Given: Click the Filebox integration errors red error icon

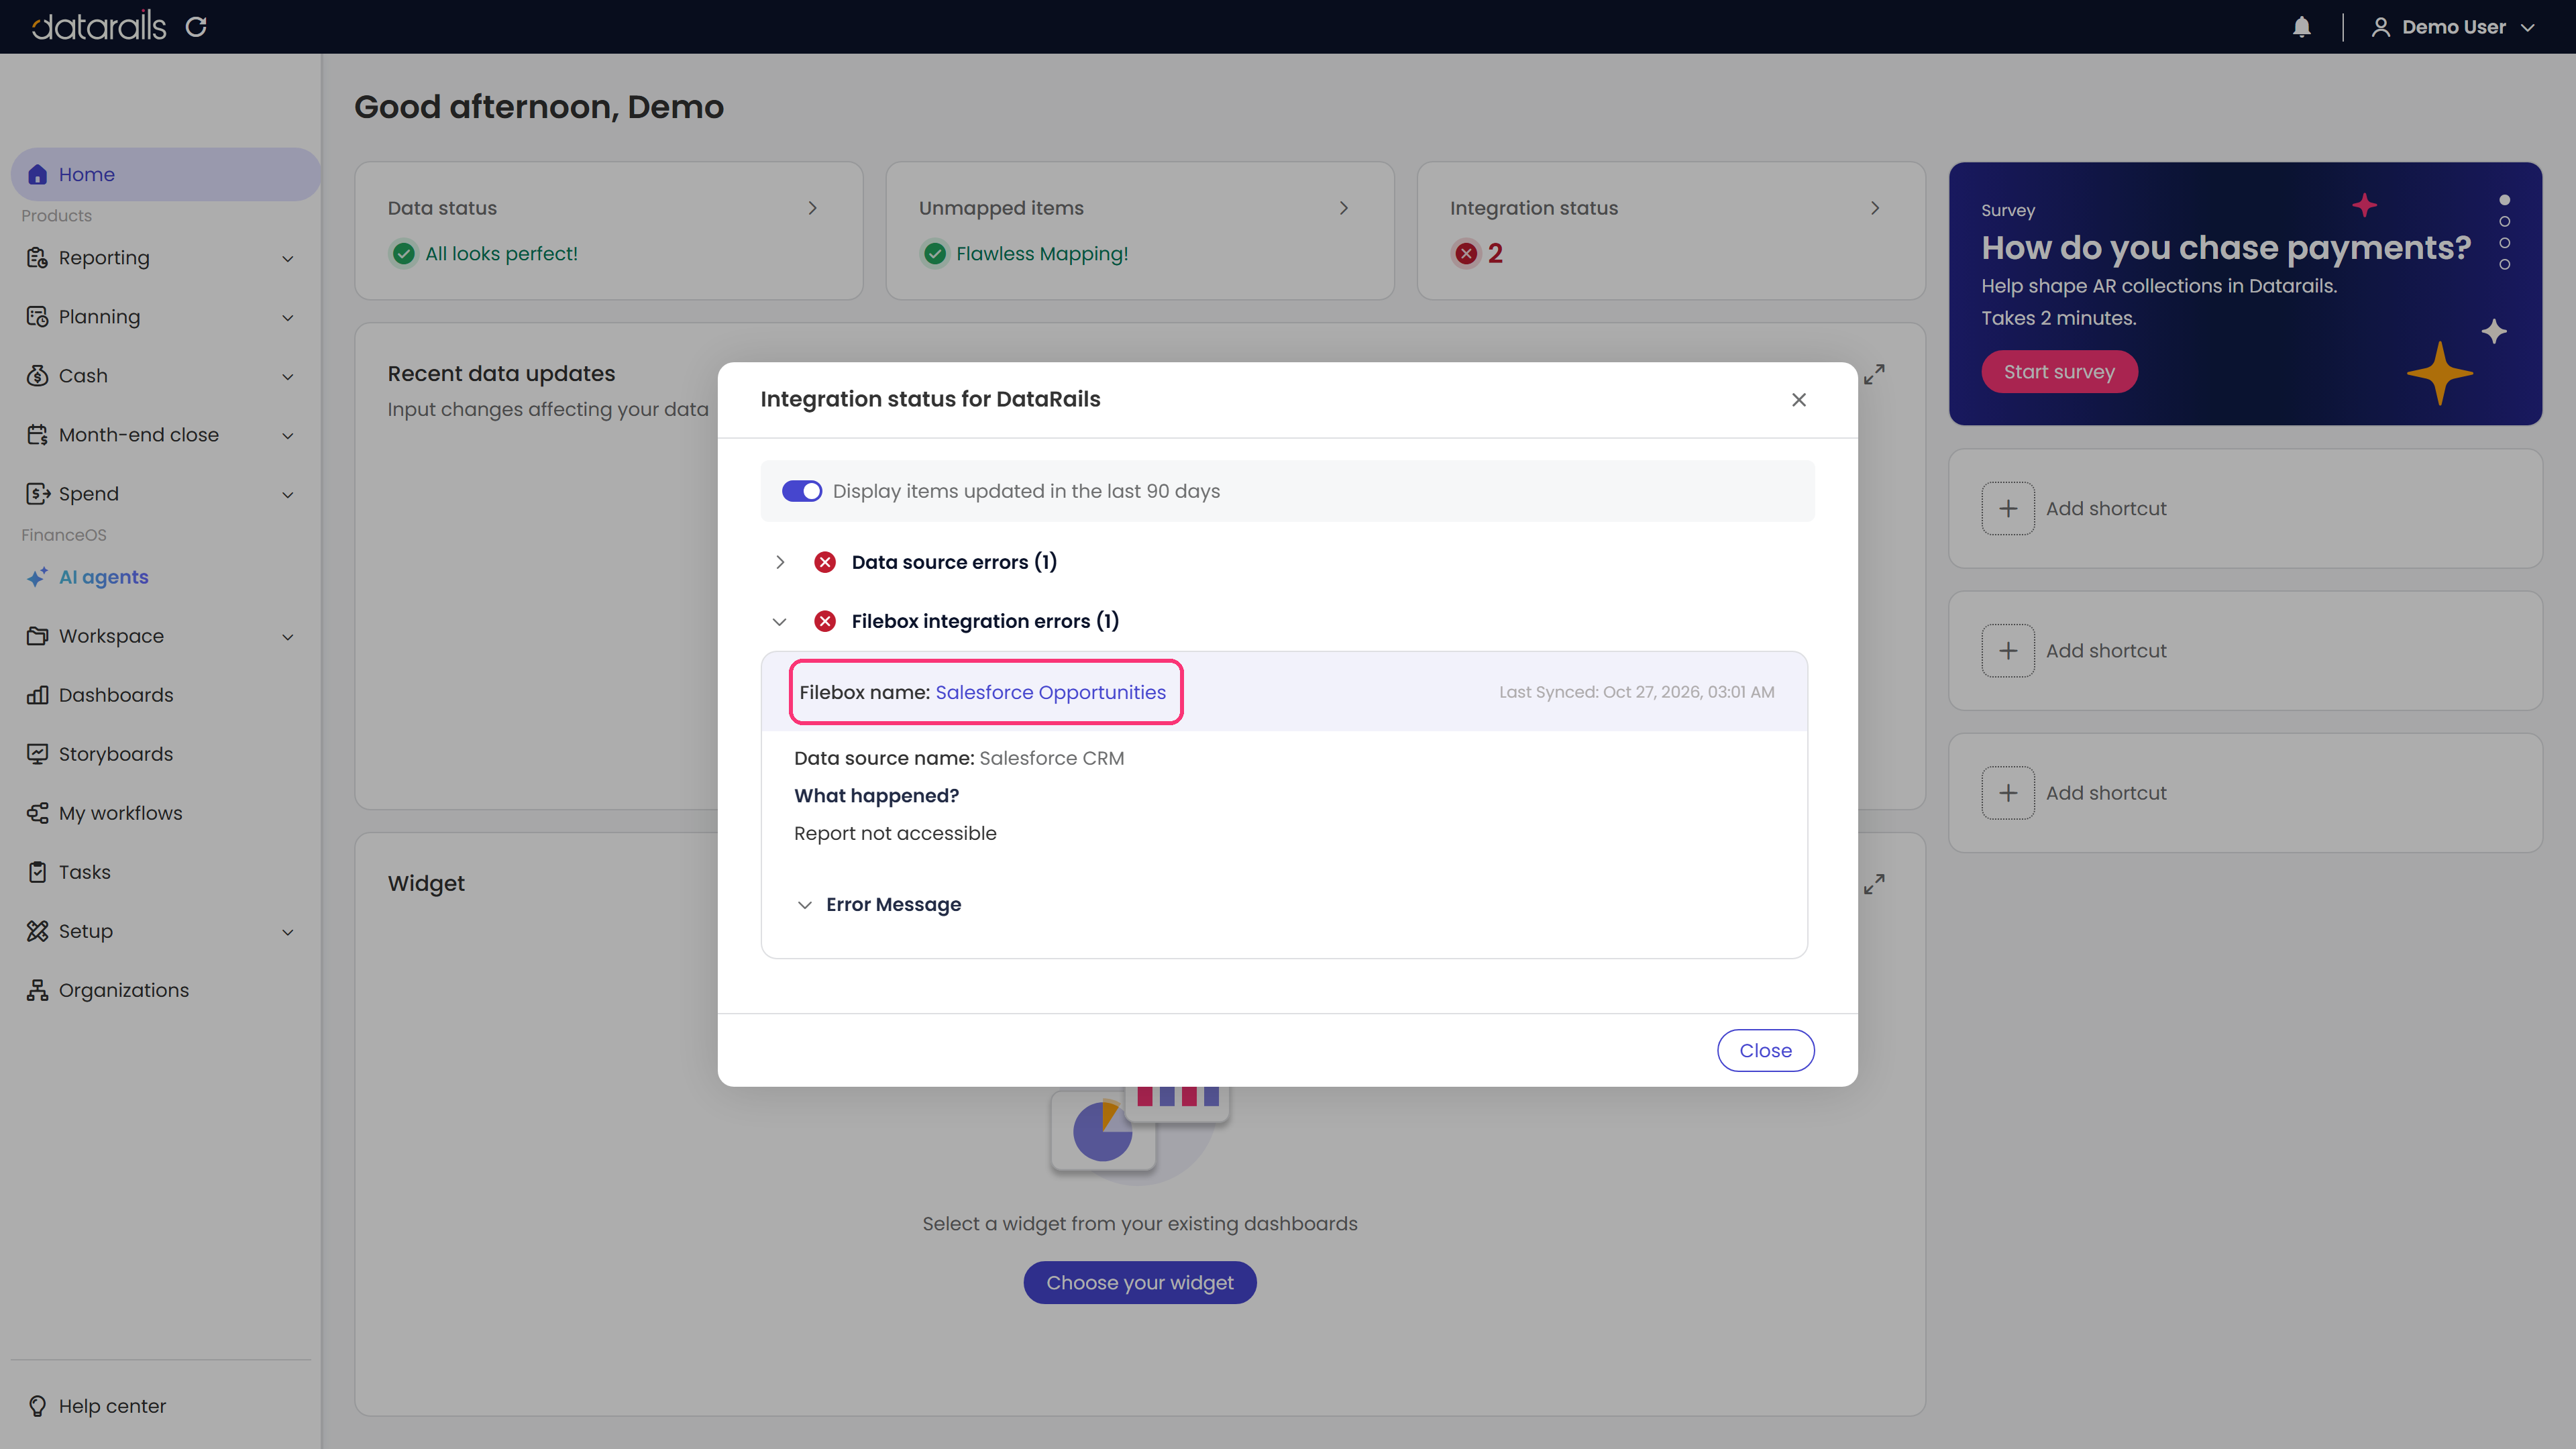Looking at the screenshot, I should point(825,621).
